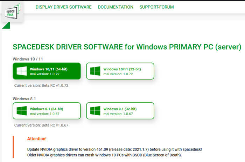Click the Windows logo on the 8.1 64-bit button

click(x=22, y=111)
